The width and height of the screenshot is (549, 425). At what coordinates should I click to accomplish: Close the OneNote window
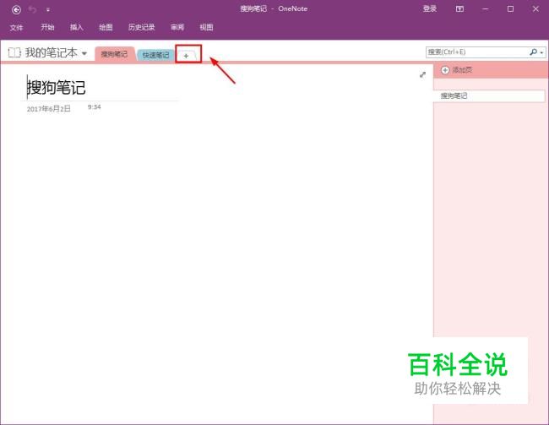click(x=535, y=9)
